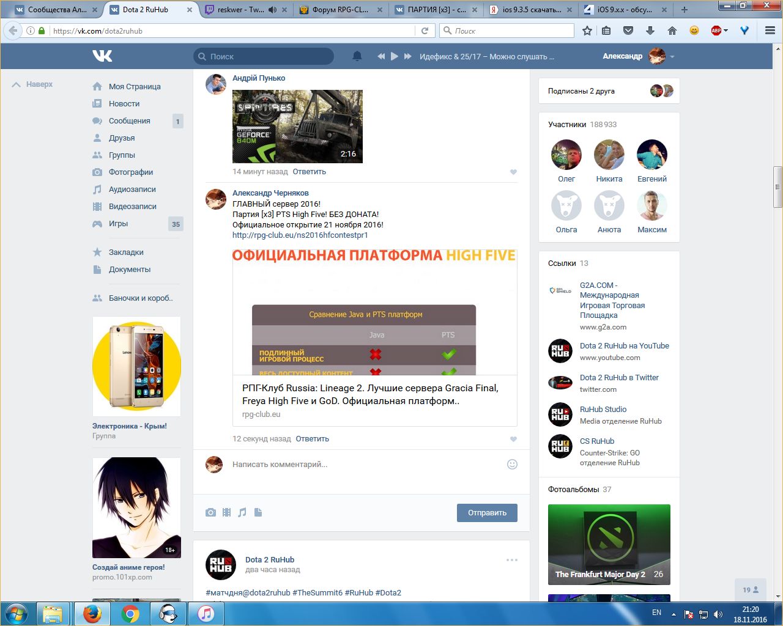Open iTunes from taskbar
Screen dimensions: 783x626
[x=206, y=613]
